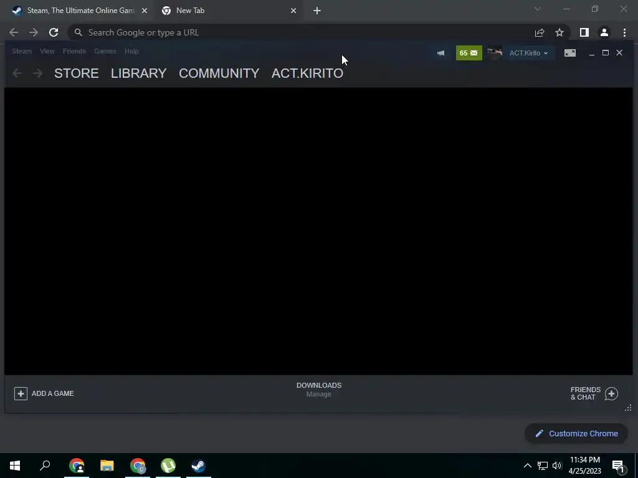Open network status tray icon
Viewport: 638px width, 478px height.
coord(543,466)
